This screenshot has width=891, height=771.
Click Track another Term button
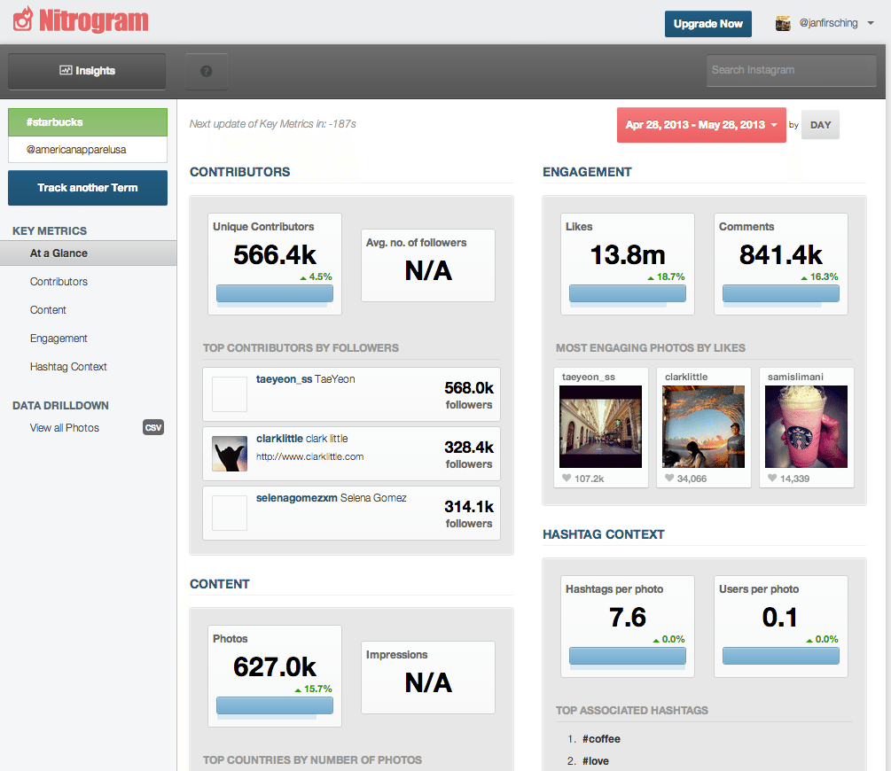coord(88,188)
